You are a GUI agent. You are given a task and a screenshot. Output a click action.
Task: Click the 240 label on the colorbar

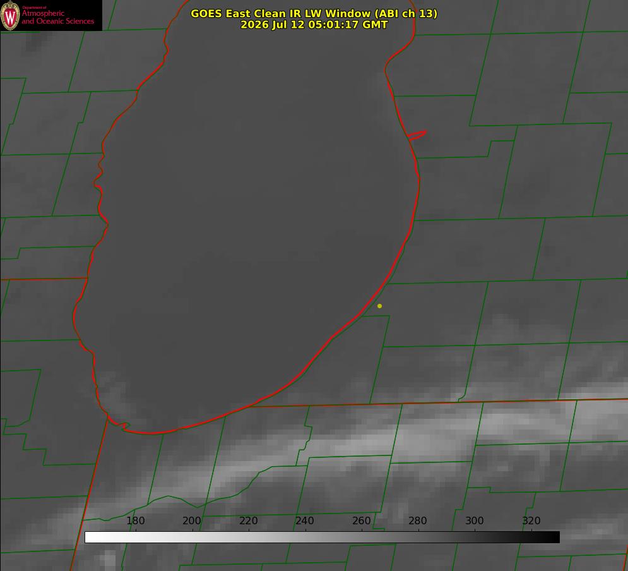[x=305, y=520]
